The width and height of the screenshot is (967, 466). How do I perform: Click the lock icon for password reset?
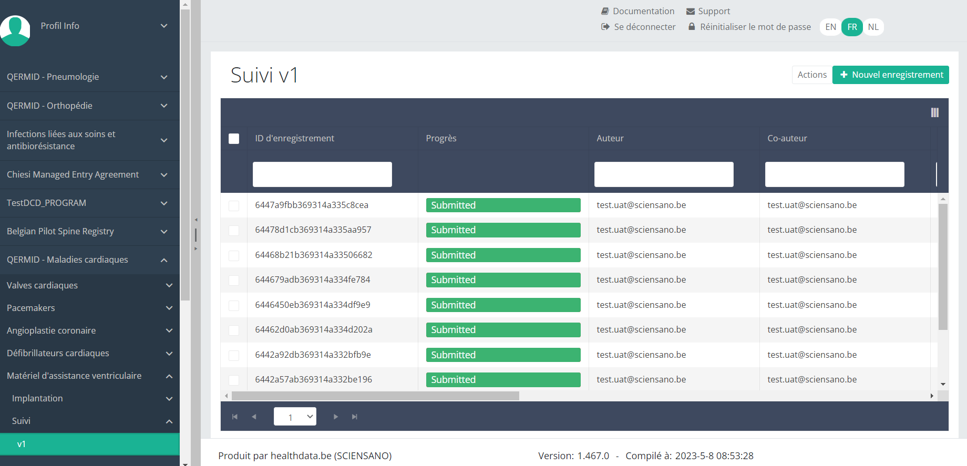tap(692, 27)
